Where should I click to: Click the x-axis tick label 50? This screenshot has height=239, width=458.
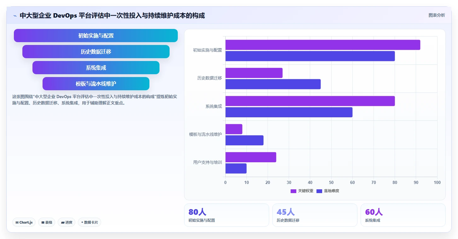coord(331,182)
